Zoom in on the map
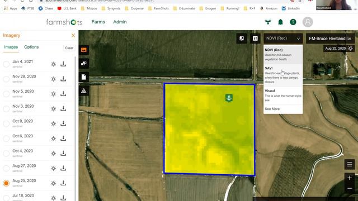358x201 pixels. (x=350, y=178)
